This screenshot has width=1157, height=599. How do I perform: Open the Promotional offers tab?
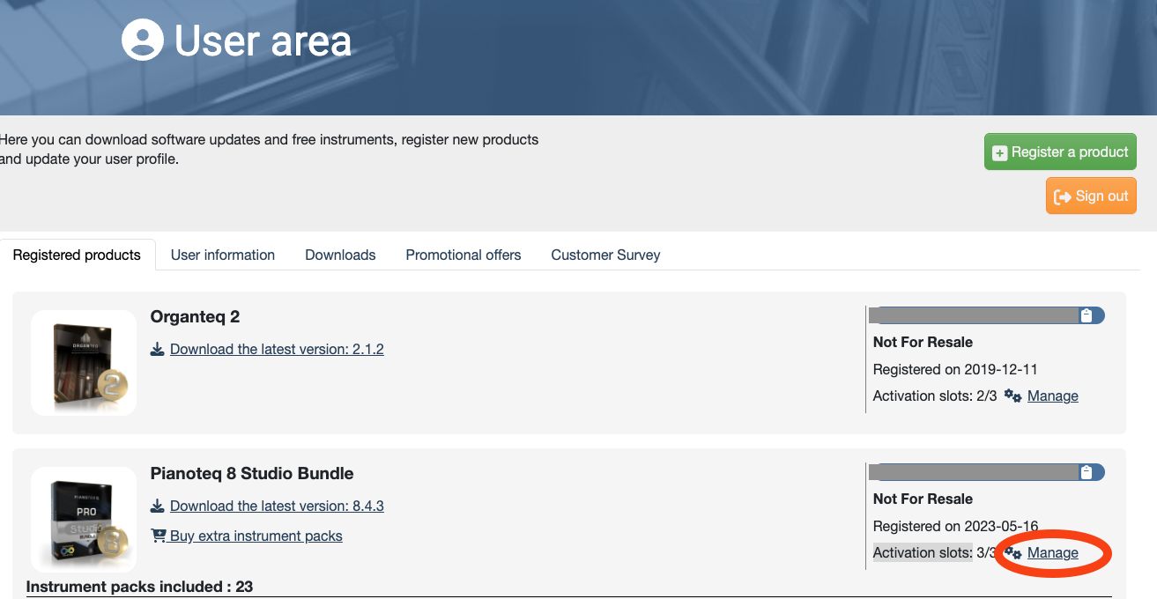click(x=464, y=255)
